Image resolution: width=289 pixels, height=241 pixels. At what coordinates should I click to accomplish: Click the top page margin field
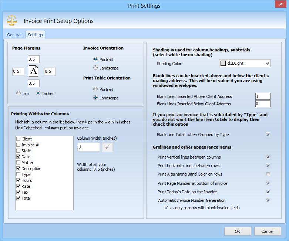34,59
